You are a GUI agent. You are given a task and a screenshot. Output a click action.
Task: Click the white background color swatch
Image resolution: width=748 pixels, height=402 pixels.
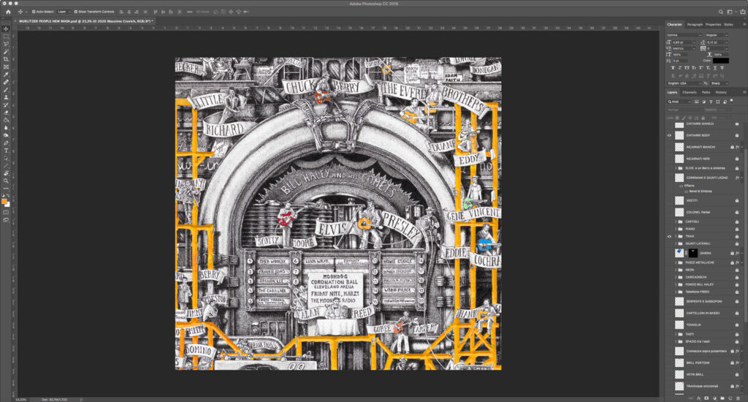point(7,205)
